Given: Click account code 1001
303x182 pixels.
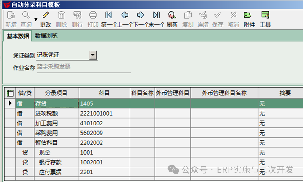Looking at the screenshot, I should point(87,153).
